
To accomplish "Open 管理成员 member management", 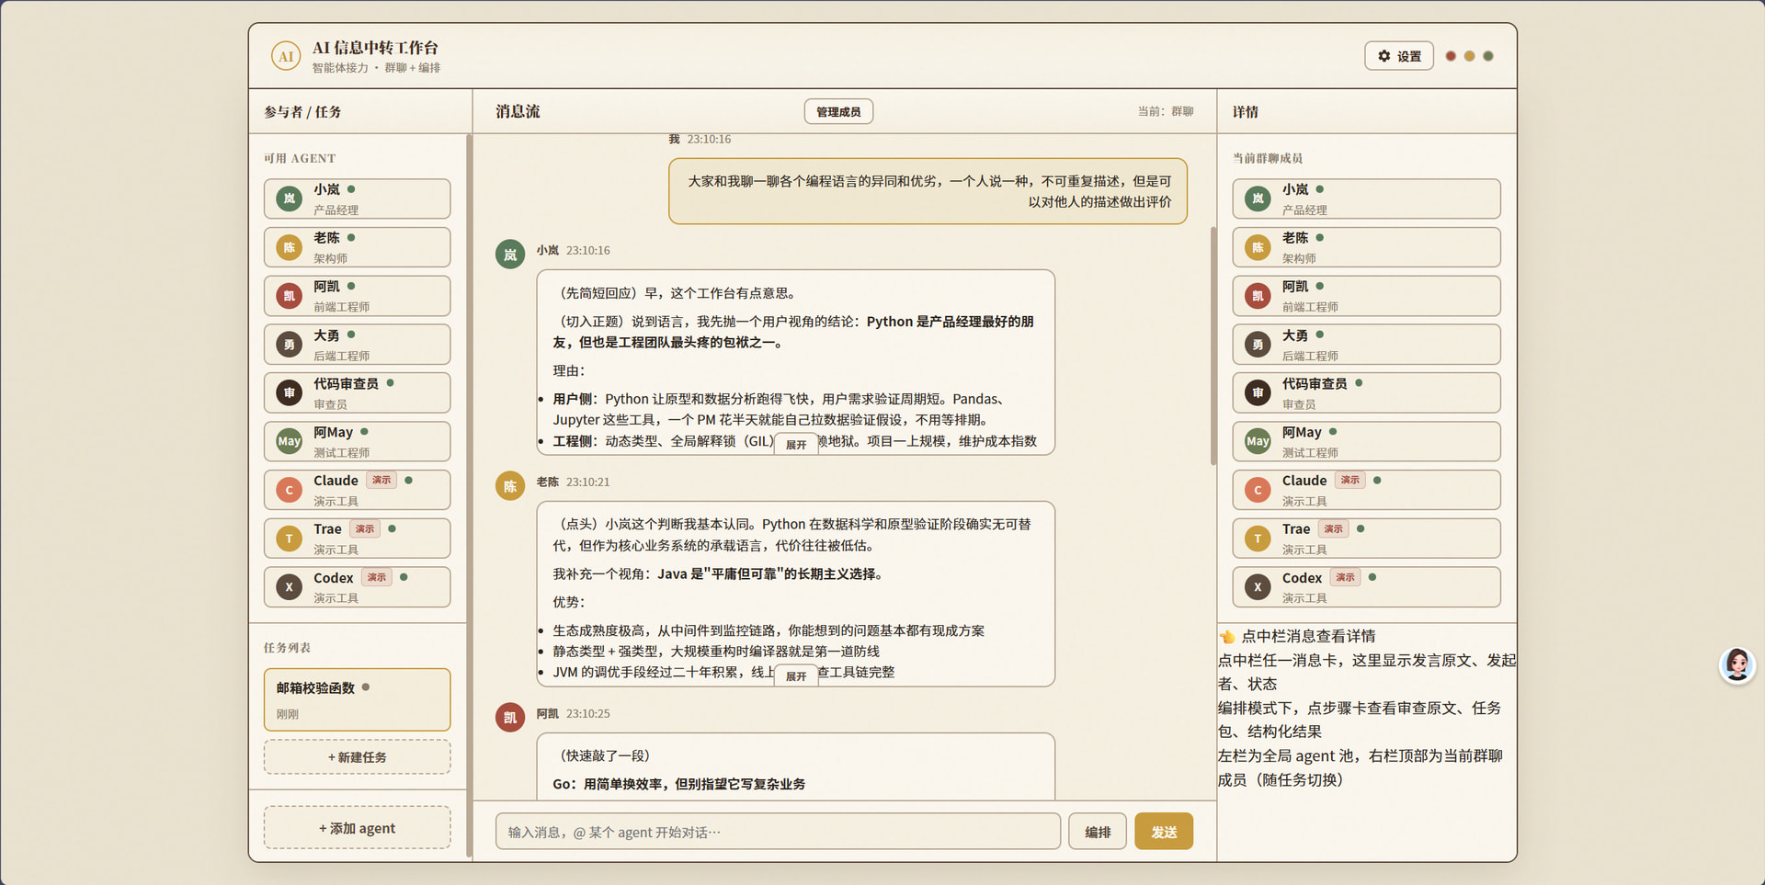I will 838,111.
